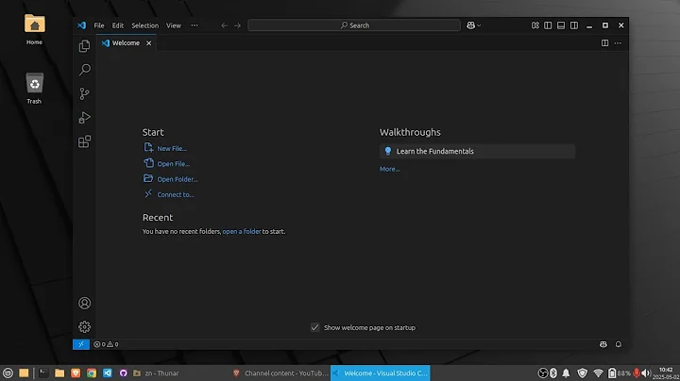The width and height of the screenshot is (680, 381).
Task: Go back using the navigation arrow
Action: pos(224,25)
